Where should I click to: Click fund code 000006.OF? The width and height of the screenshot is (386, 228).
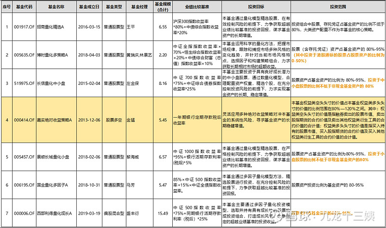[x=24, y=214]
